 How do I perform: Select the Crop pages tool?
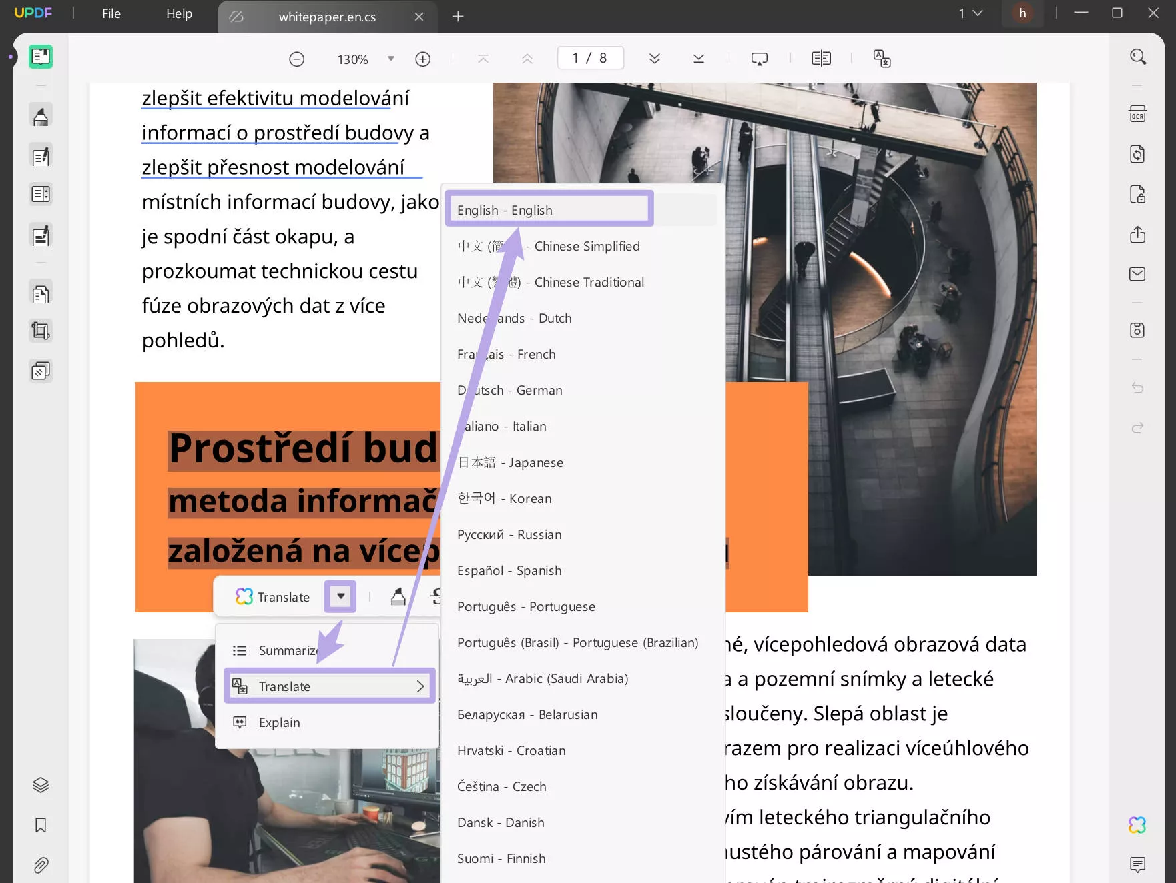click(41, 331)
